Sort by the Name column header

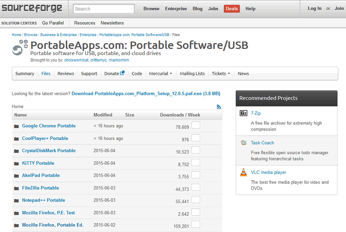[20, 115]
